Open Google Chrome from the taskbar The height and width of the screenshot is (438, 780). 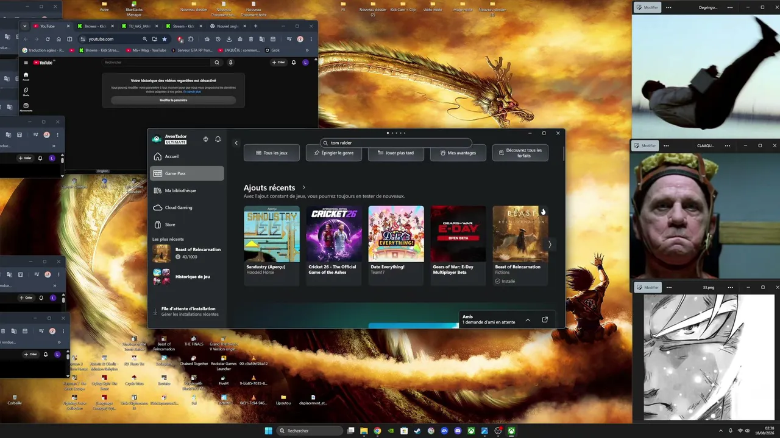pyautogui.click(x=377, y=431)
